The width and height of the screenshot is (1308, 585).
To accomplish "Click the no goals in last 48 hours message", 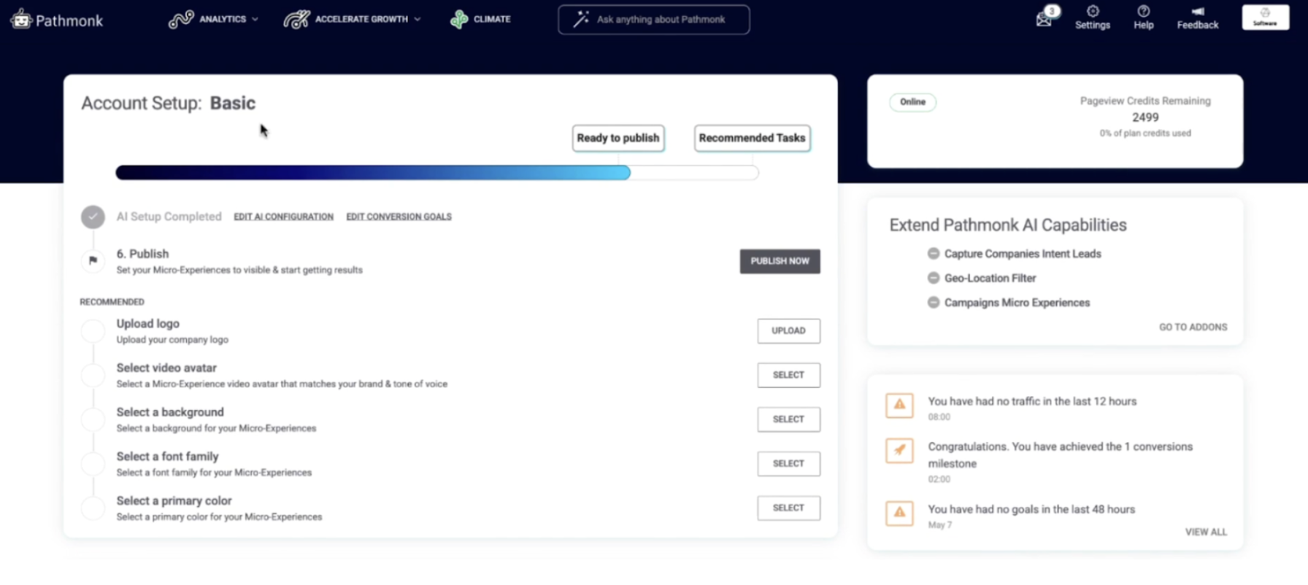I will click(x=1031, y=509).
